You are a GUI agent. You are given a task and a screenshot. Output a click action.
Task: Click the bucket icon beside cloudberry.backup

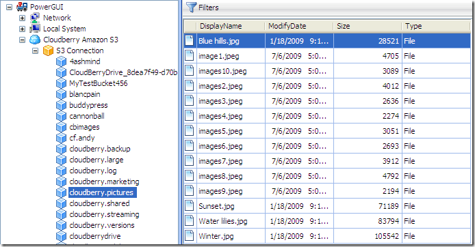point(61,149)
